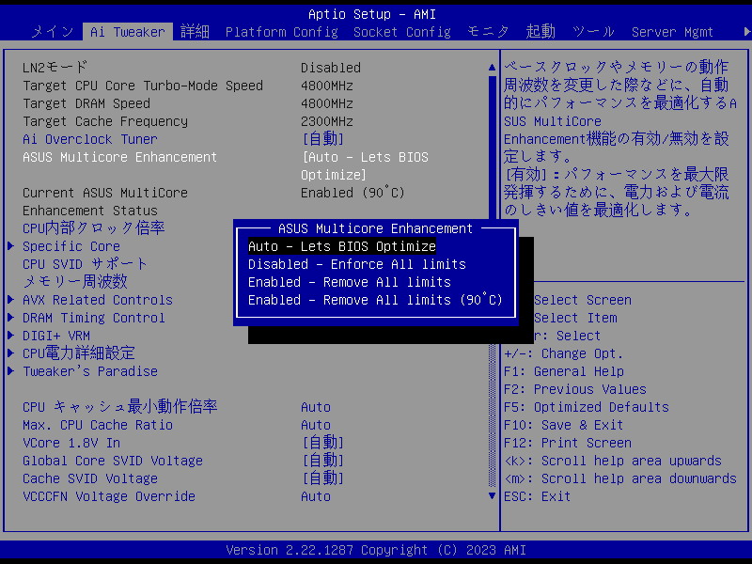Viewport: 752px width, 564px height.
Task: Select ASUS Multicore Enhancement setting label
Action: coord(119,157)
